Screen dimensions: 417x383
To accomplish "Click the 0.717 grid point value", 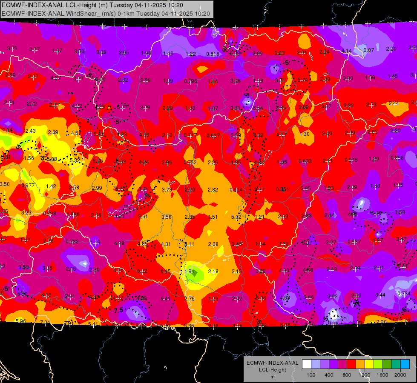I will (x=190, y=135).
